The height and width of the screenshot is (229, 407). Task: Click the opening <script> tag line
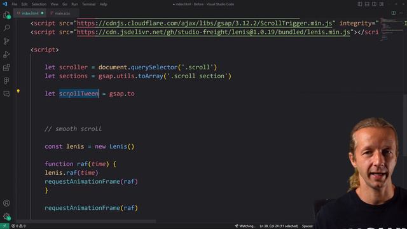point(45,50)
